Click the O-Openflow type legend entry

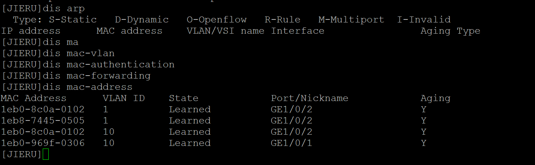[216, 19]
